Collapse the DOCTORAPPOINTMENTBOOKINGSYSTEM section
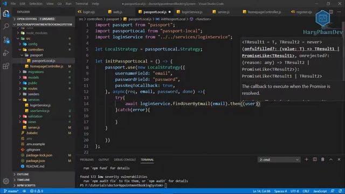 click(44, 24)
